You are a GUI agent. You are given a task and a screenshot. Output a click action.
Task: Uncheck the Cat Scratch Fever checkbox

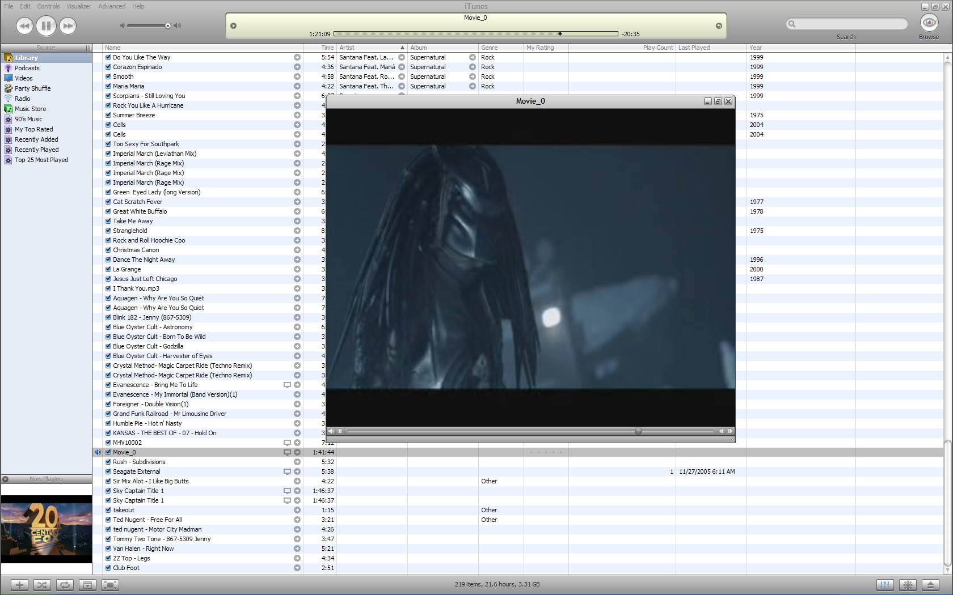pyautogui.click(x=108, y=202)
